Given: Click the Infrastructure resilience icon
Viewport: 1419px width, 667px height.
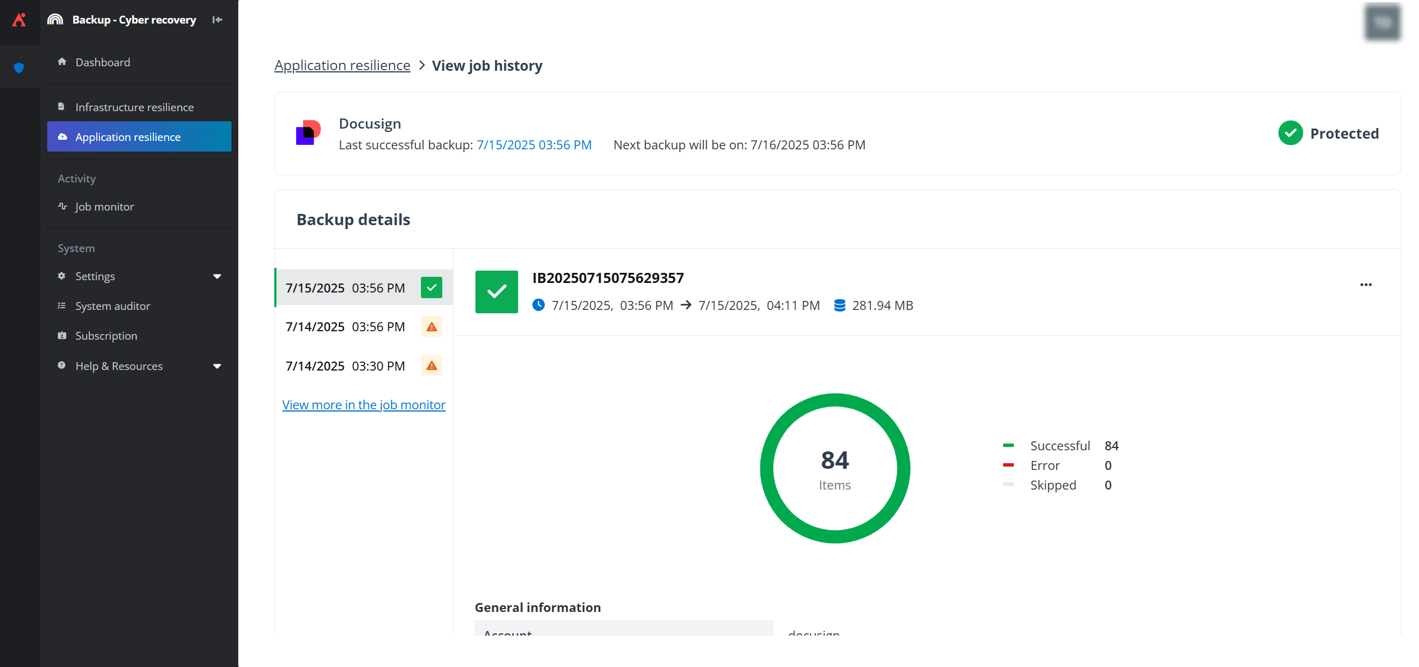Looking at the screenshot, I should [62, 106].
